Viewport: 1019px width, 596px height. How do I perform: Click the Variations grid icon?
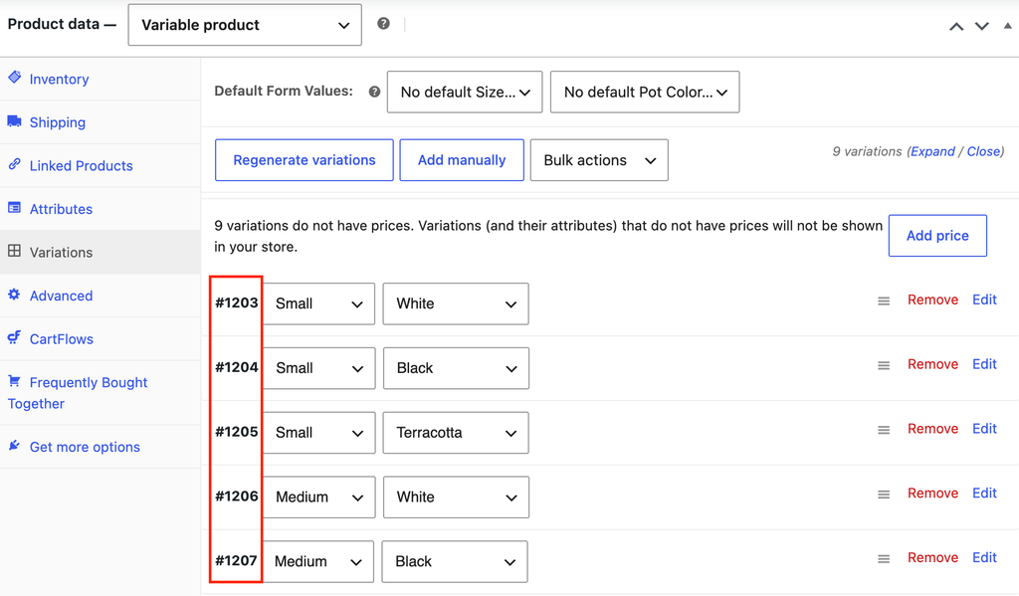coord(14,251)
